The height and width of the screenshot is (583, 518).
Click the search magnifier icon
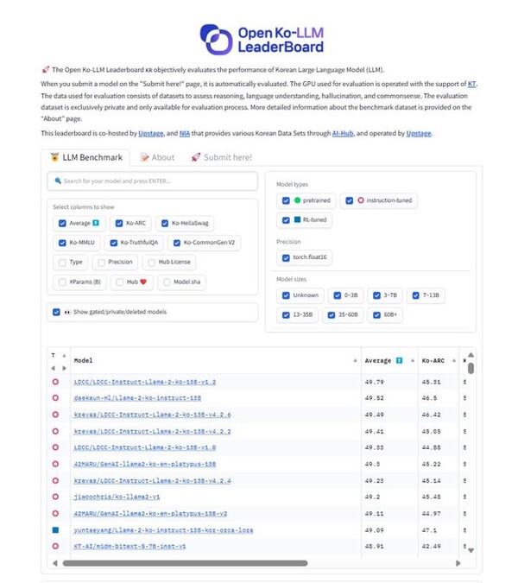coord(58,181)
